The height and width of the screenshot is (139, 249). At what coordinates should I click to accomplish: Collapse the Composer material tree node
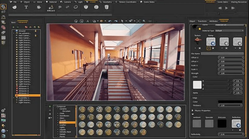pos(55,106)
